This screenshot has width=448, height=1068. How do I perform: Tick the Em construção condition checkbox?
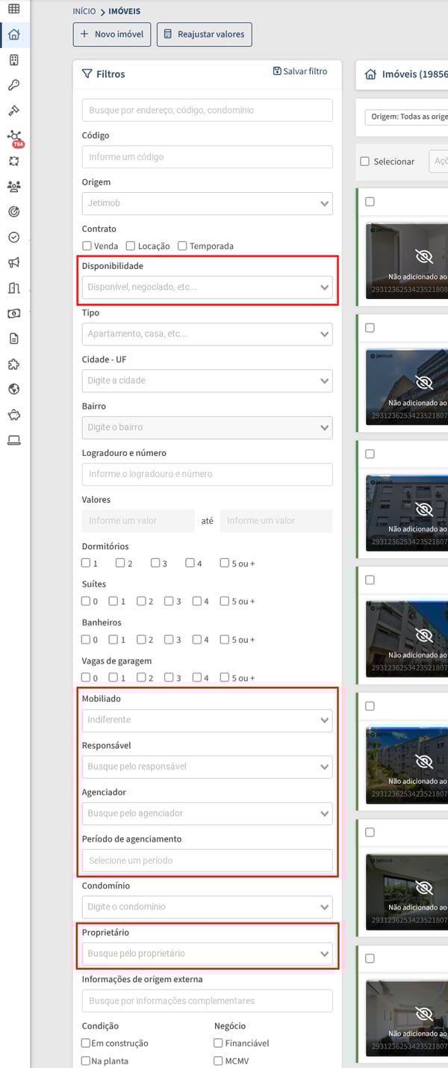coord(87,1043)
